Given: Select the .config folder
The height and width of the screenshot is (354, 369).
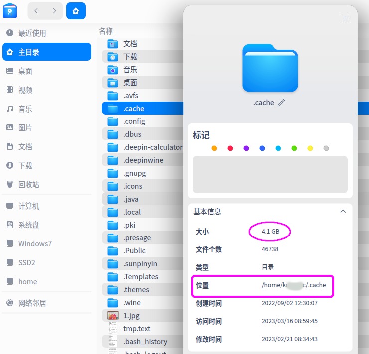Looking at the screenshot, I should pos(143,121).
